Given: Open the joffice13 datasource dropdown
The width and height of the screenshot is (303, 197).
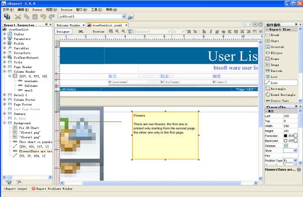Looking at the screenshot, I should (x=124, y=17).
